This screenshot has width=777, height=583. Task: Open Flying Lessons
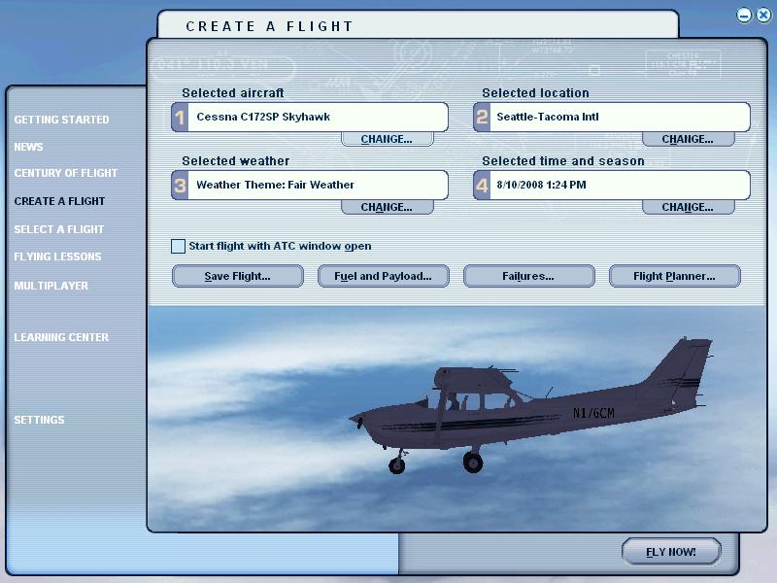(x=57, y=257)
